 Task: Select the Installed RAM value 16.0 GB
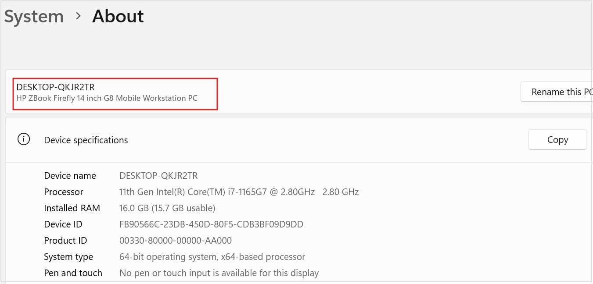167,208
